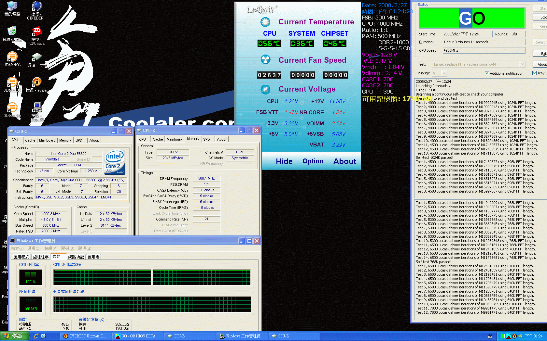Open 檔案(F) menu in Task Manager
The height and width of the screenshot is (341, 547).
17,248
